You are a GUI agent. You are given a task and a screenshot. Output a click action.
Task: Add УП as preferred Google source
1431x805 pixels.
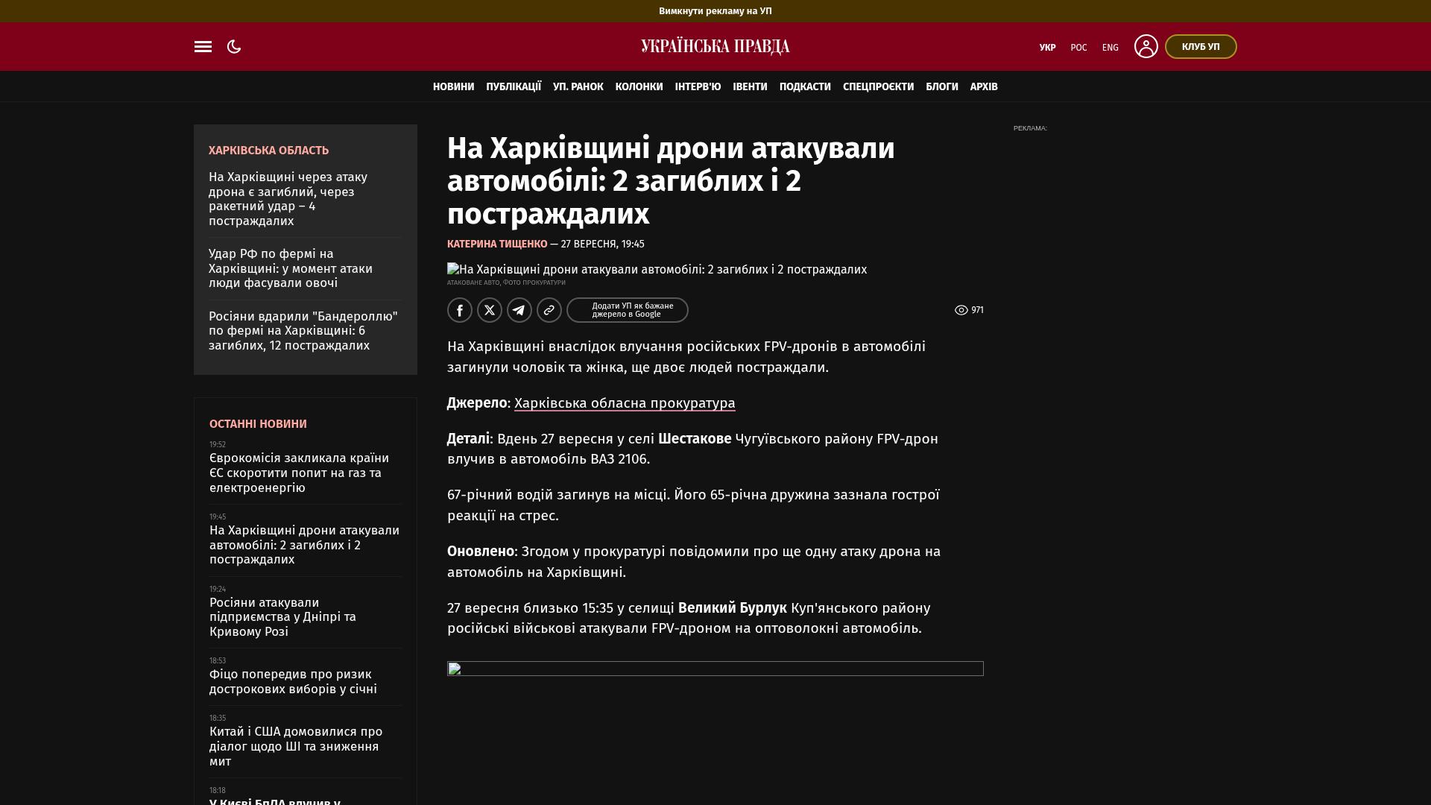[628, 310]
